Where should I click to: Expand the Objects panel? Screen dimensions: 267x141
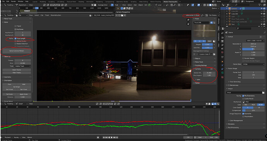(x=197, y=58)
